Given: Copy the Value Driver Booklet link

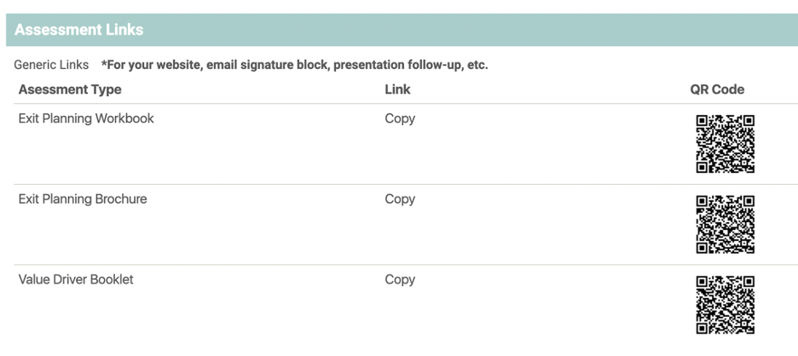Looking at the screenshot, I should pos(400,279).
